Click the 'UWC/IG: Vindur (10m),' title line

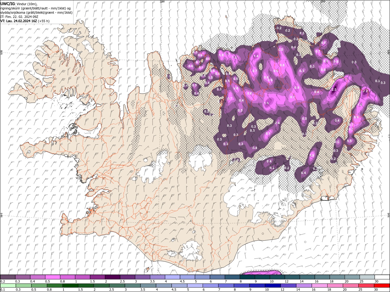(19, 4)
